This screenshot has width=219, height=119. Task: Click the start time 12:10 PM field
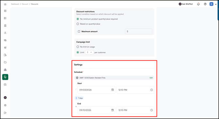(135, 90)
